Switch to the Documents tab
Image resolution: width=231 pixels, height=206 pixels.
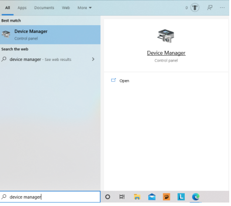(44, 8)
